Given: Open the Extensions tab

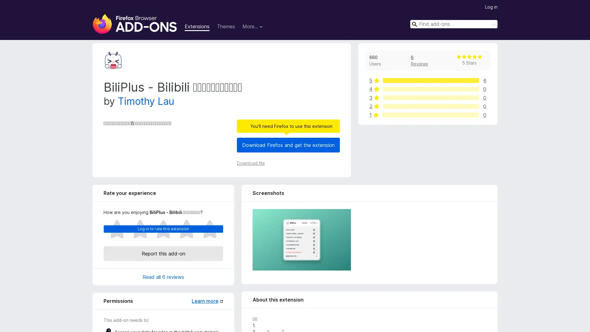Looking at the screenshot, I should (x=197, y=27).
